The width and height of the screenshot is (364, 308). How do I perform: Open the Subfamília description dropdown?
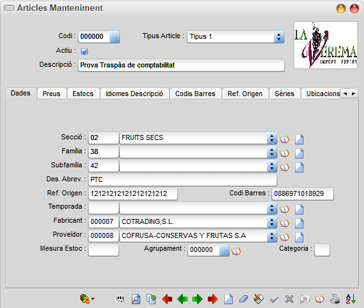[272, 166]
